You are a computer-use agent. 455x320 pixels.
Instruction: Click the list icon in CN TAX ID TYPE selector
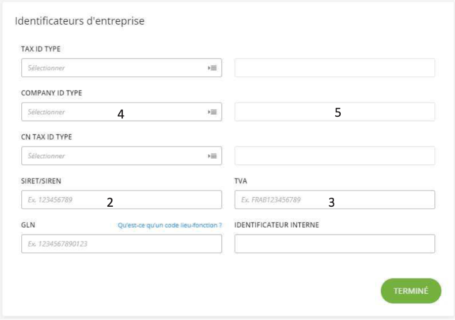pos(212,156)
